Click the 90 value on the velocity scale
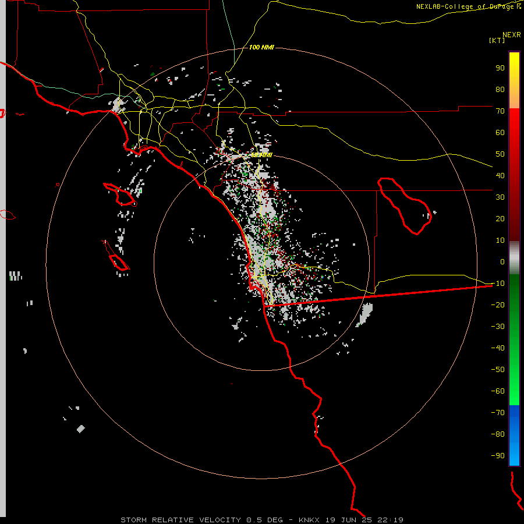This screenshot has width=524, height=524. (x=500, y=68)
